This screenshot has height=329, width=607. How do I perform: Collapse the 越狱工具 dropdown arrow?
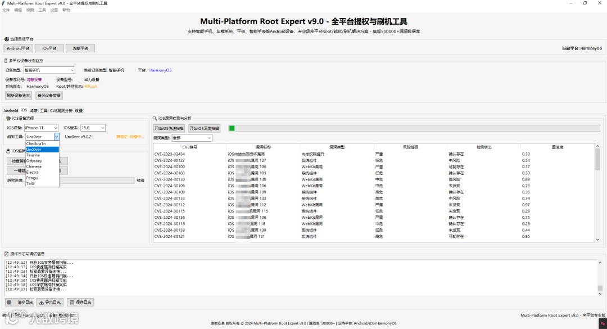click(57, 137)
